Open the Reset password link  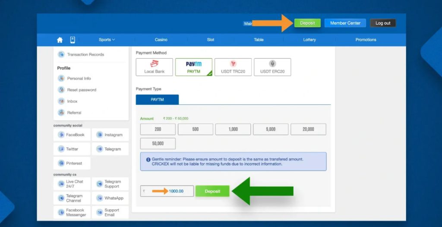coord(82,90)
